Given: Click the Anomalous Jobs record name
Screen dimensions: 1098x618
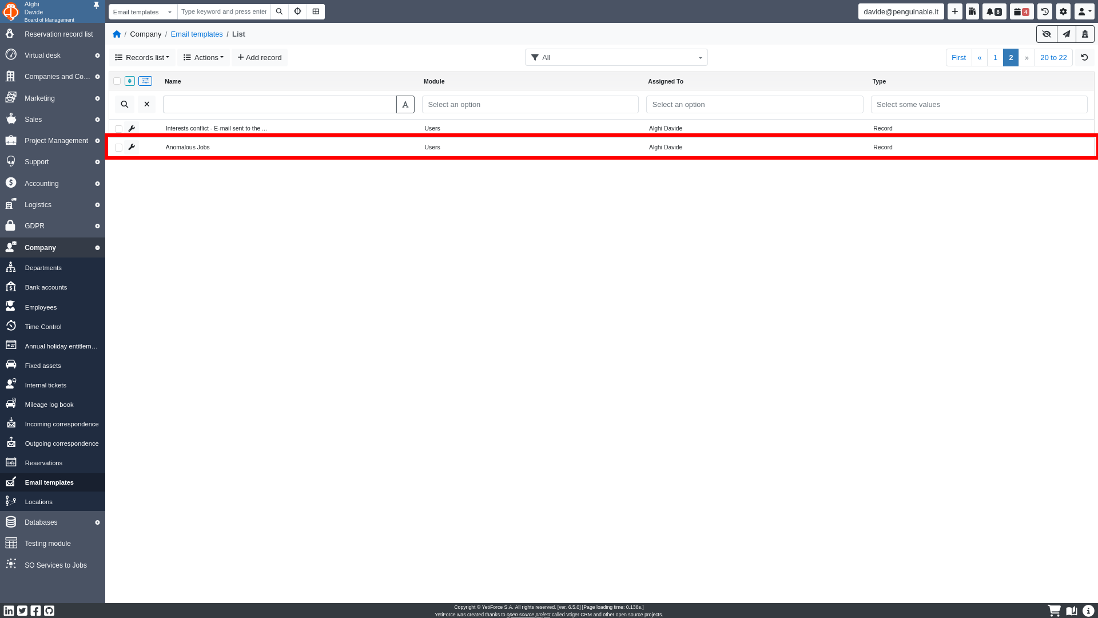Looking at the screenshot, I should (x=188, y=147).
